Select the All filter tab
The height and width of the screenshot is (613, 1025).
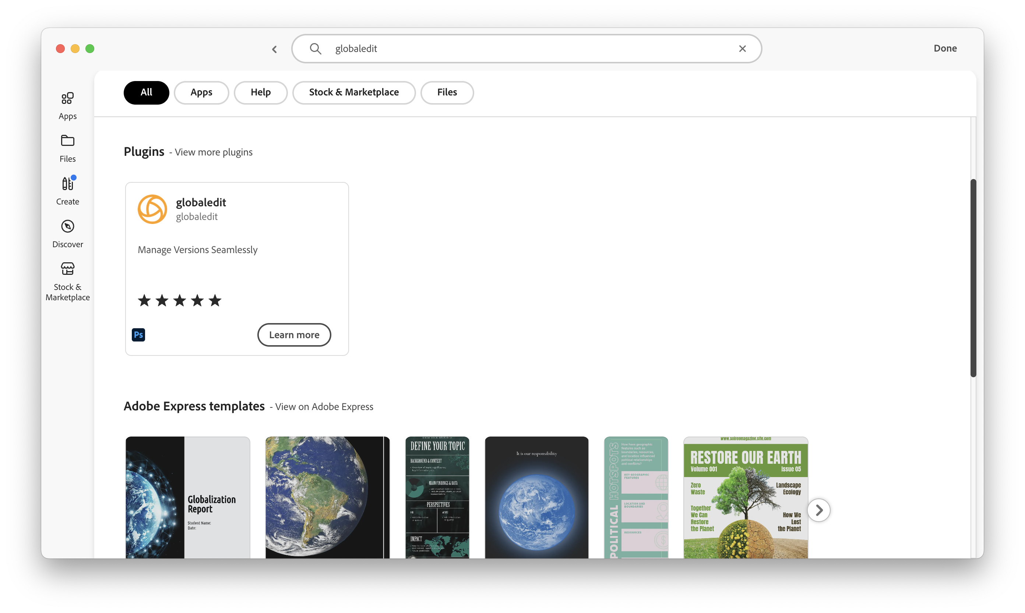pyautogui.click(x=147, y=92)
